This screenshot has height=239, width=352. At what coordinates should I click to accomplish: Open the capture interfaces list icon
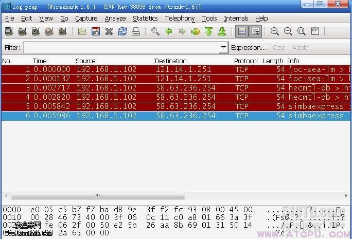click(x=9, y=31)
